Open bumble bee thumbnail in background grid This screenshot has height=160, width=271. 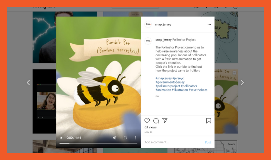point(226,101)
